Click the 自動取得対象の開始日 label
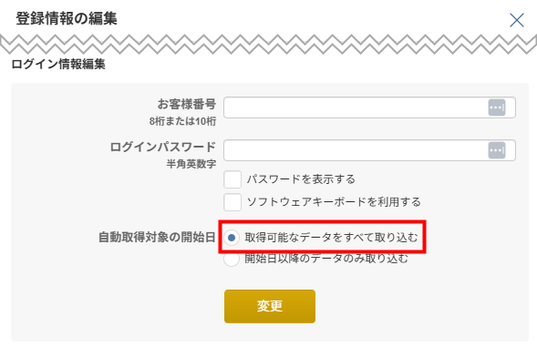Viewport: 537px width, 347px height. (157, 237)
